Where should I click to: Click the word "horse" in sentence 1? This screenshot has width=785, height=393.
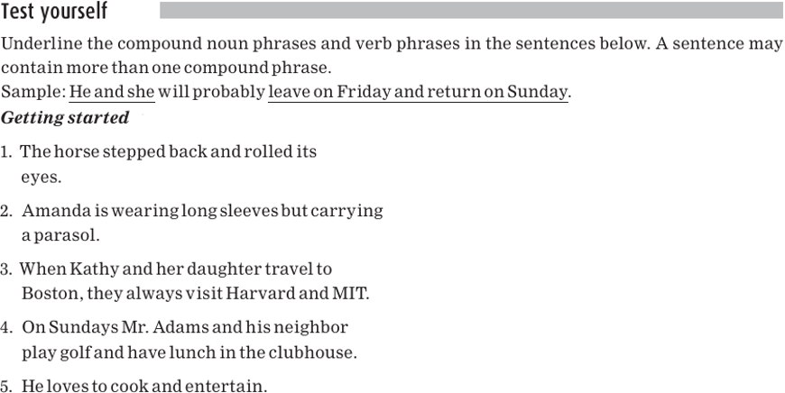(x=77, y=151)
